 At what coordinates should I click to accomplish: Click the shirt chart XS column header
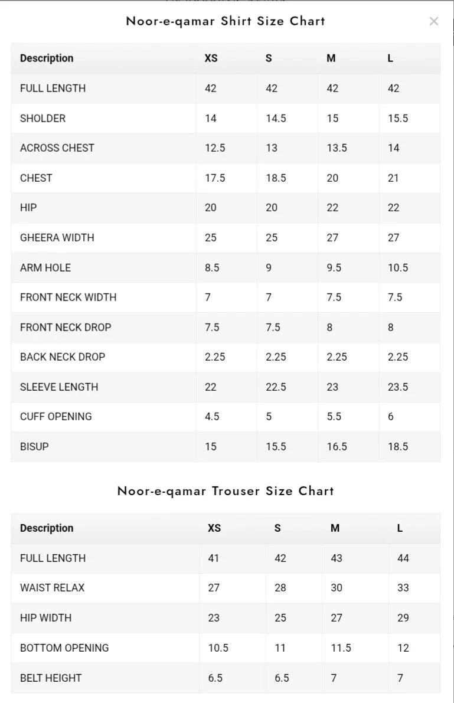pos(211,58)
